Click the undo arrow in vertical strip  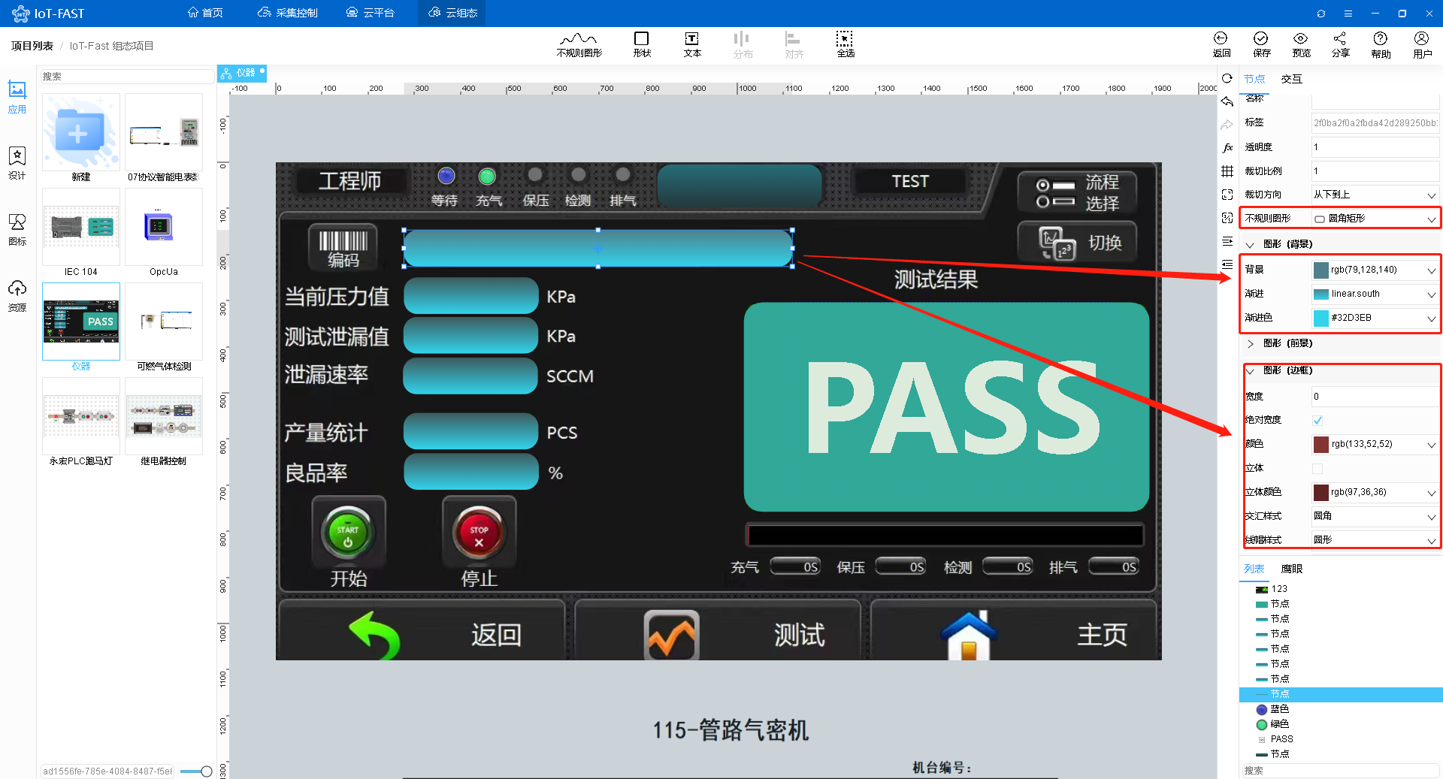(1227, 101)
